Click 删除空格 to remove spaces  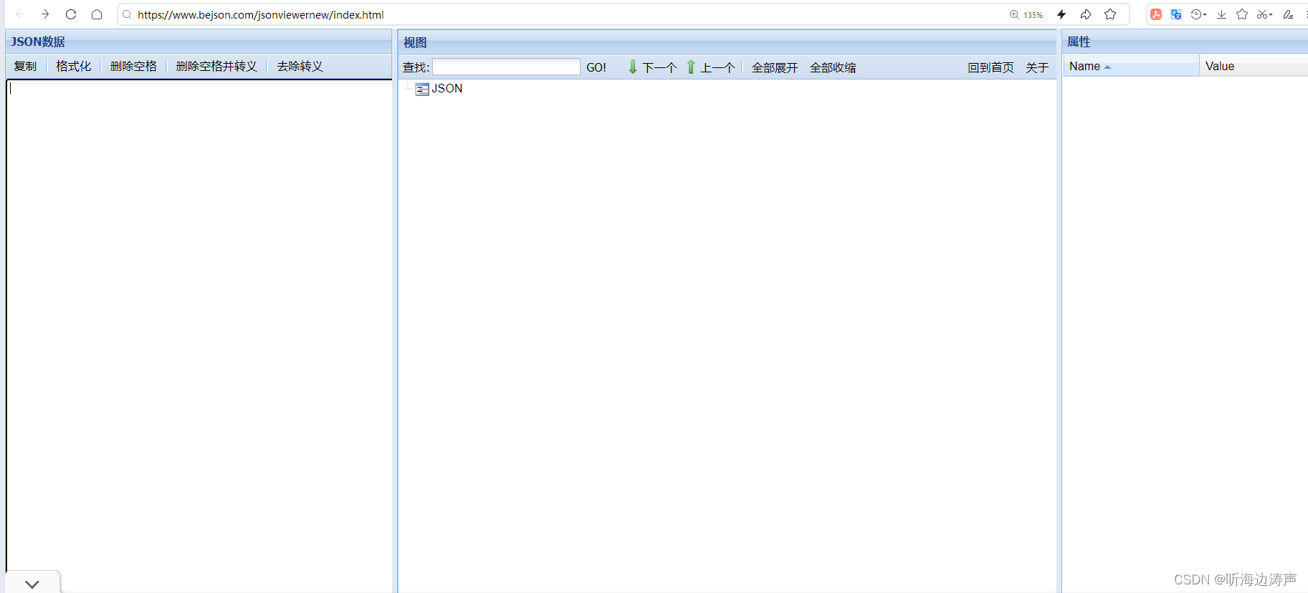[133, 66]
